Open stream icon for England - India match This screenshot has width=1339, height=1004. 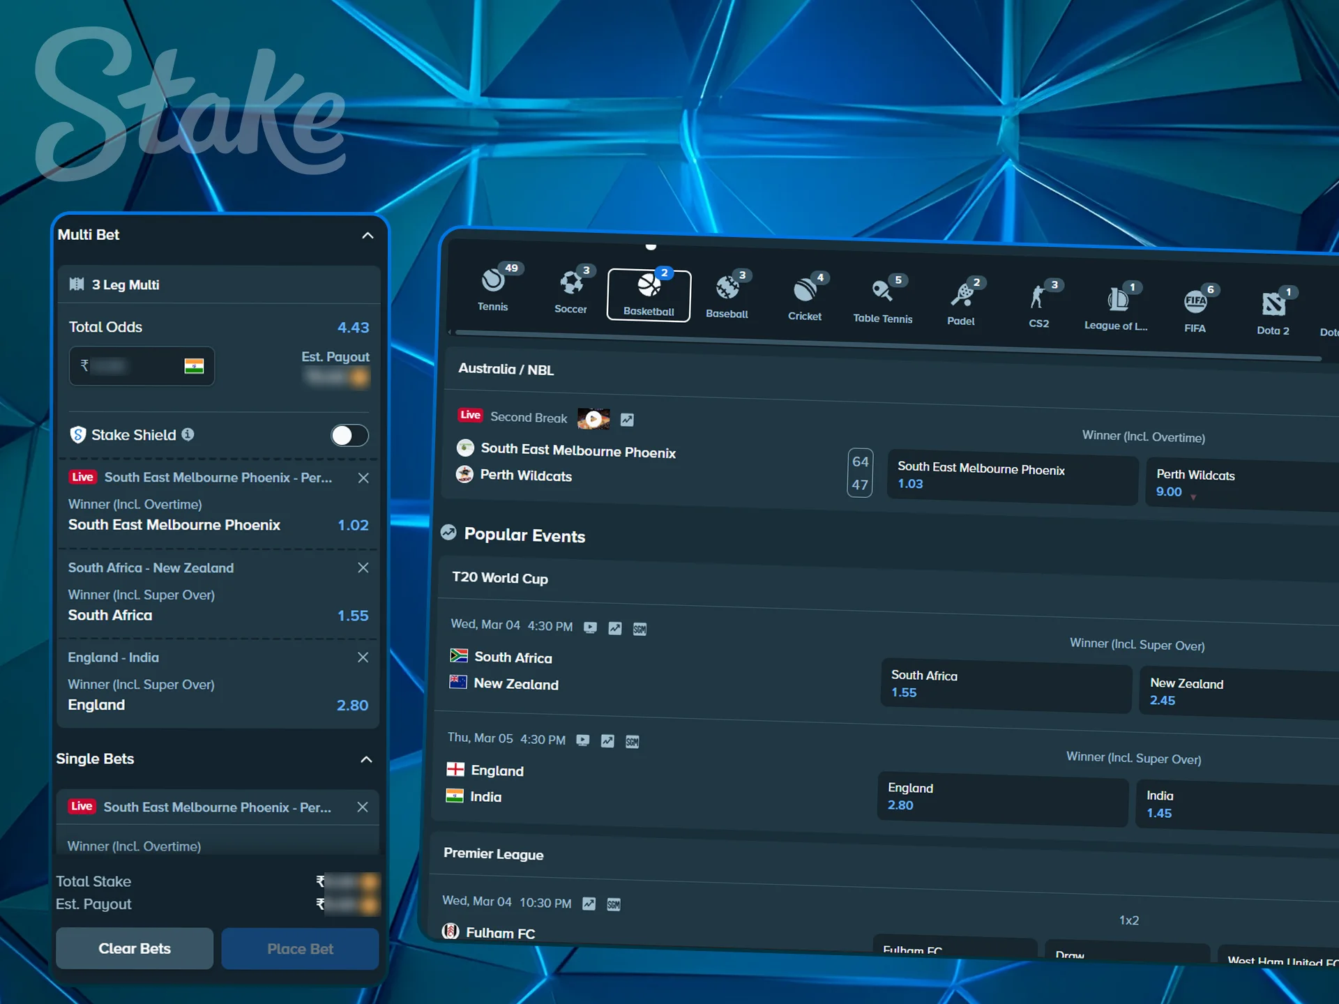pyautogui.click(x=583, y=740)
